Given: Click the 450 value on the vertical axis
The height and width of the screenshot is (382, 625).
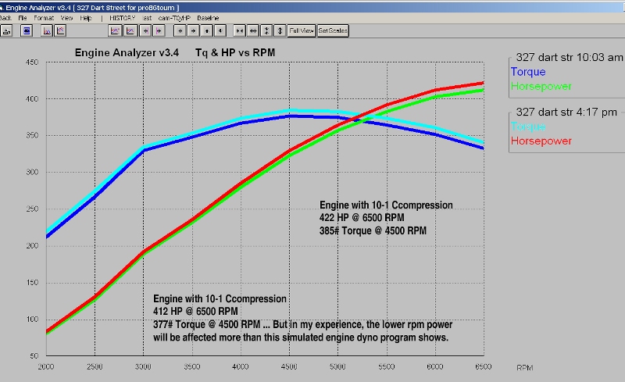Looking at the screenshot, I should 32,62.
